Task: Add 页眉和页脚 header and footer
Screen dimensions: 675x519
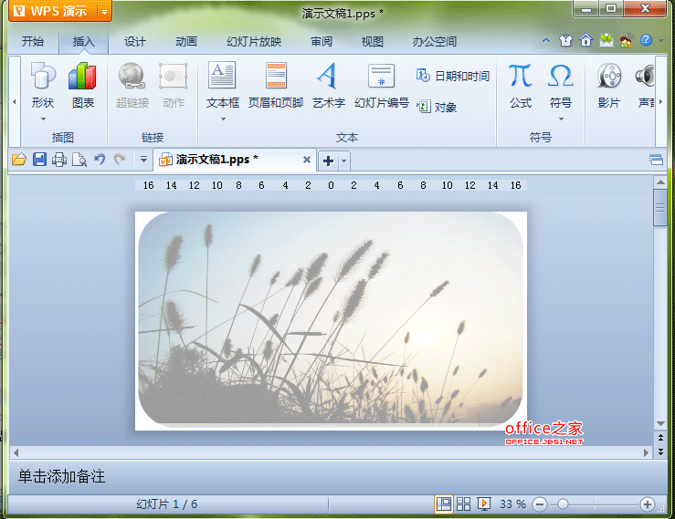Action: point(276,85)
